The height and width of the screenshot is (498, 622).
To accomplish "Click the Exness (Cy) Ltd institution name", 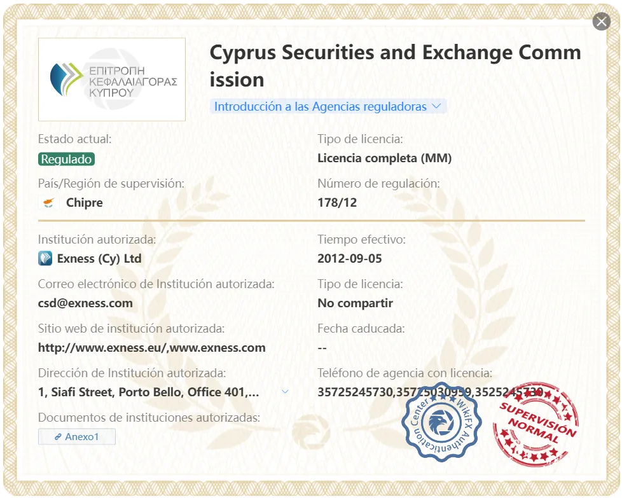I will [x=99, y=259].
